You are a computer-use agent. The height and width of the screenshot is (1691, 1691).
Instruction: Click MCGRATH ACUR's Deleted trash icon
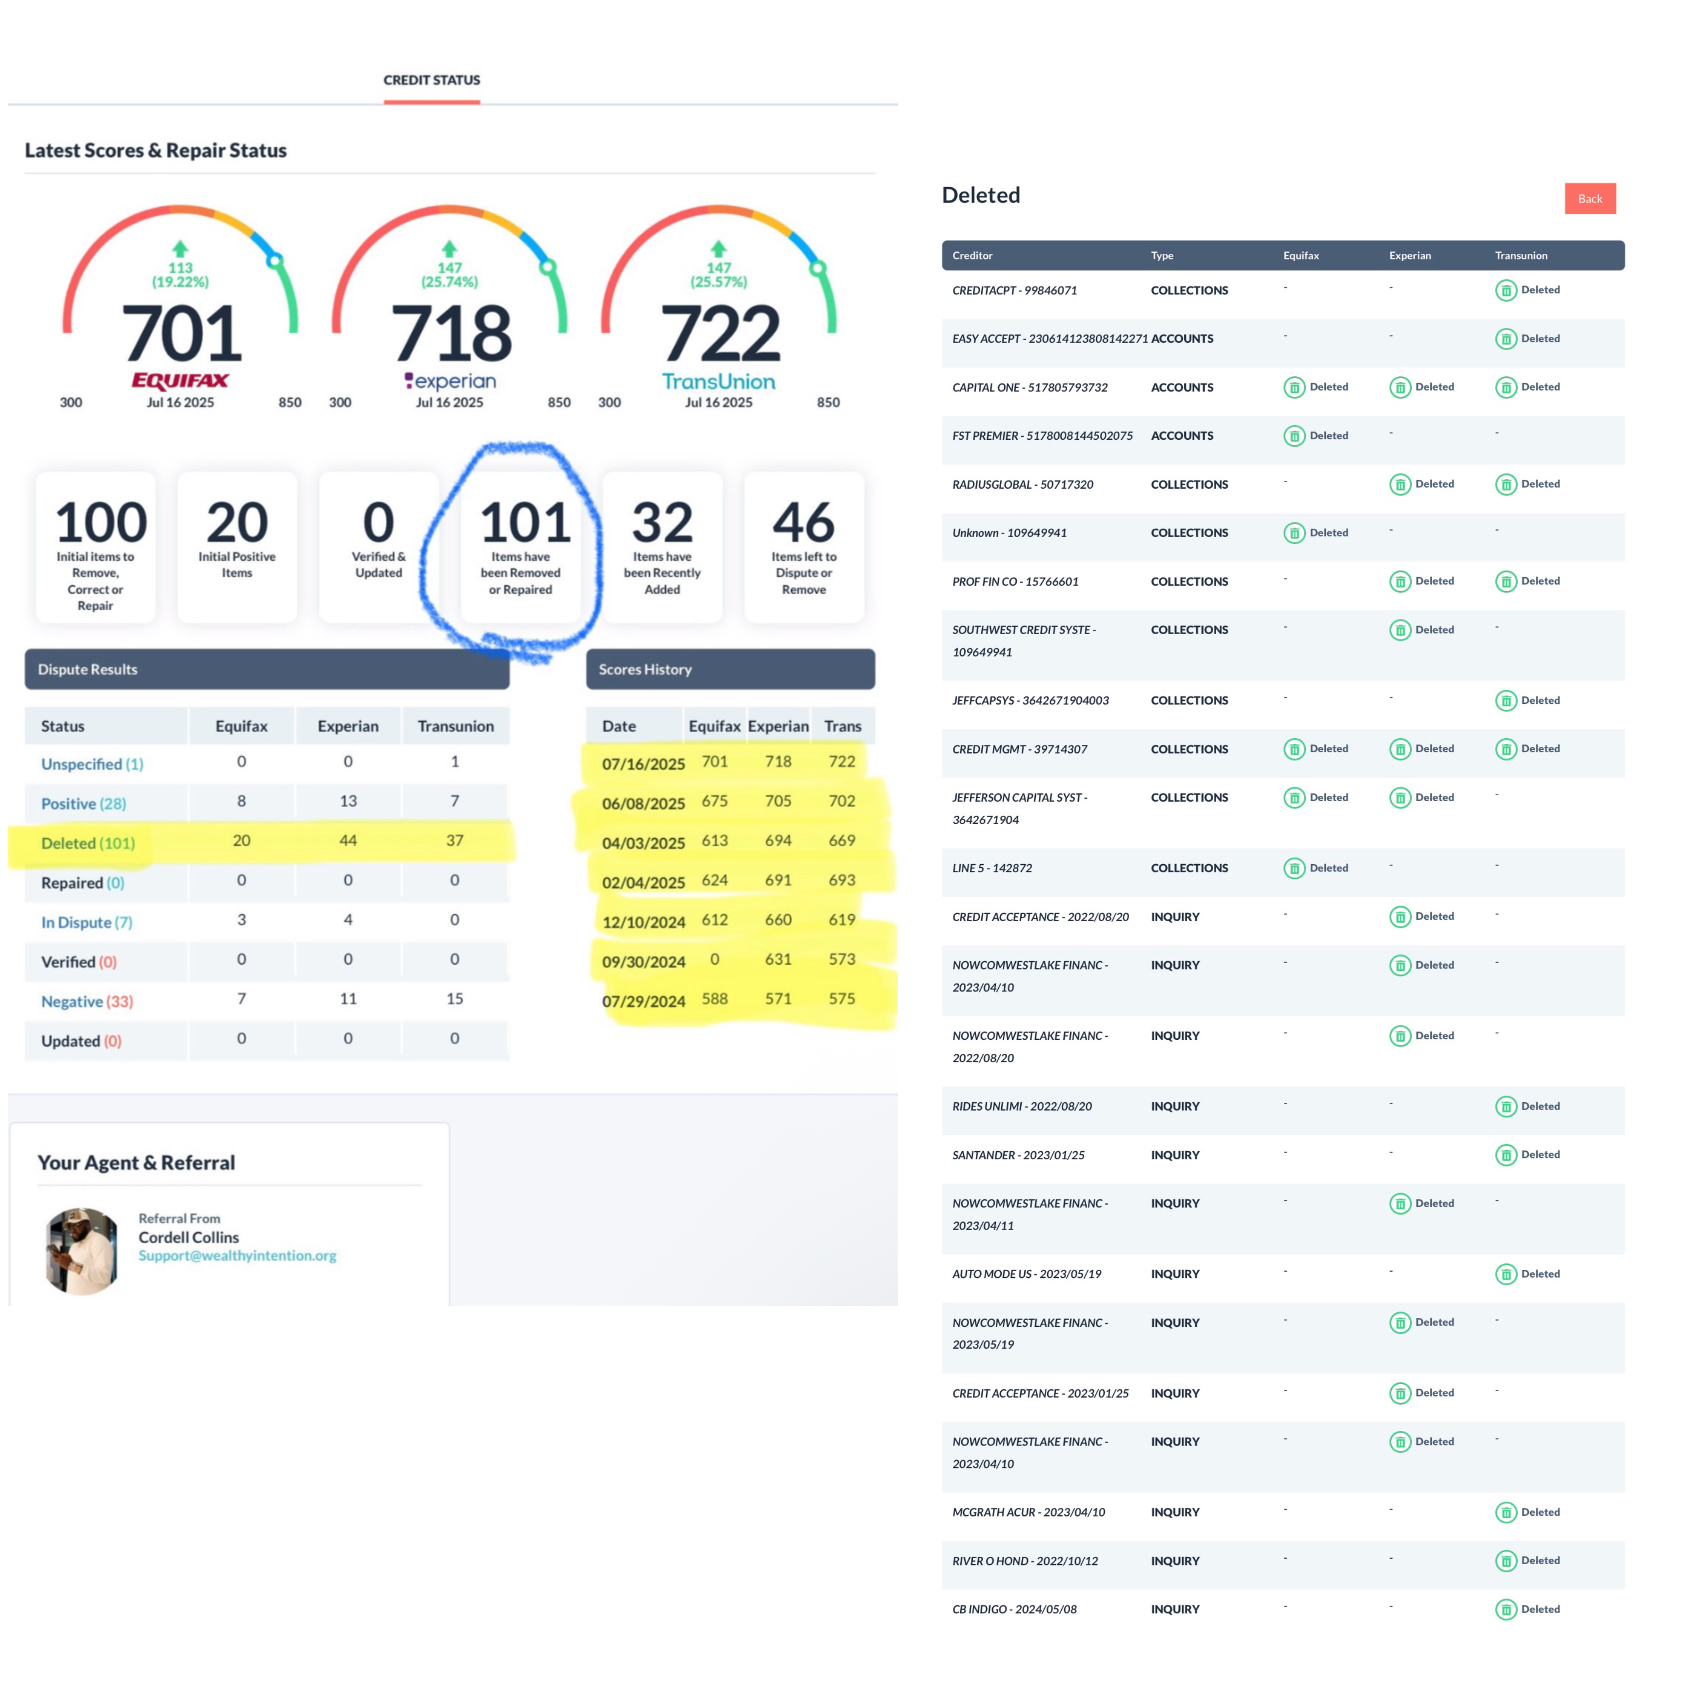point(1506,1512)
